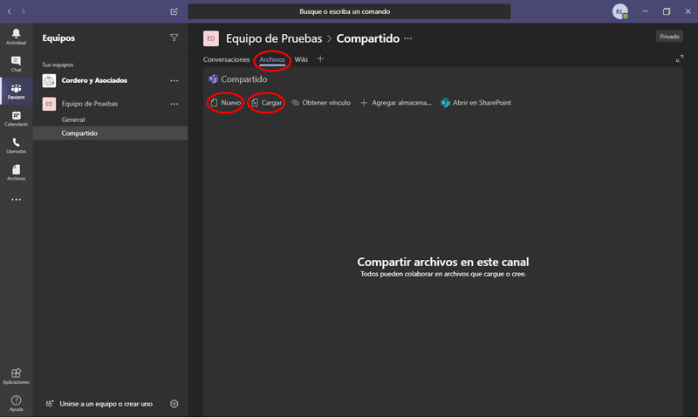Switch to the Conversaciones tab
The width and height of the screenshot is (698, 417).
tap(226, 59)
